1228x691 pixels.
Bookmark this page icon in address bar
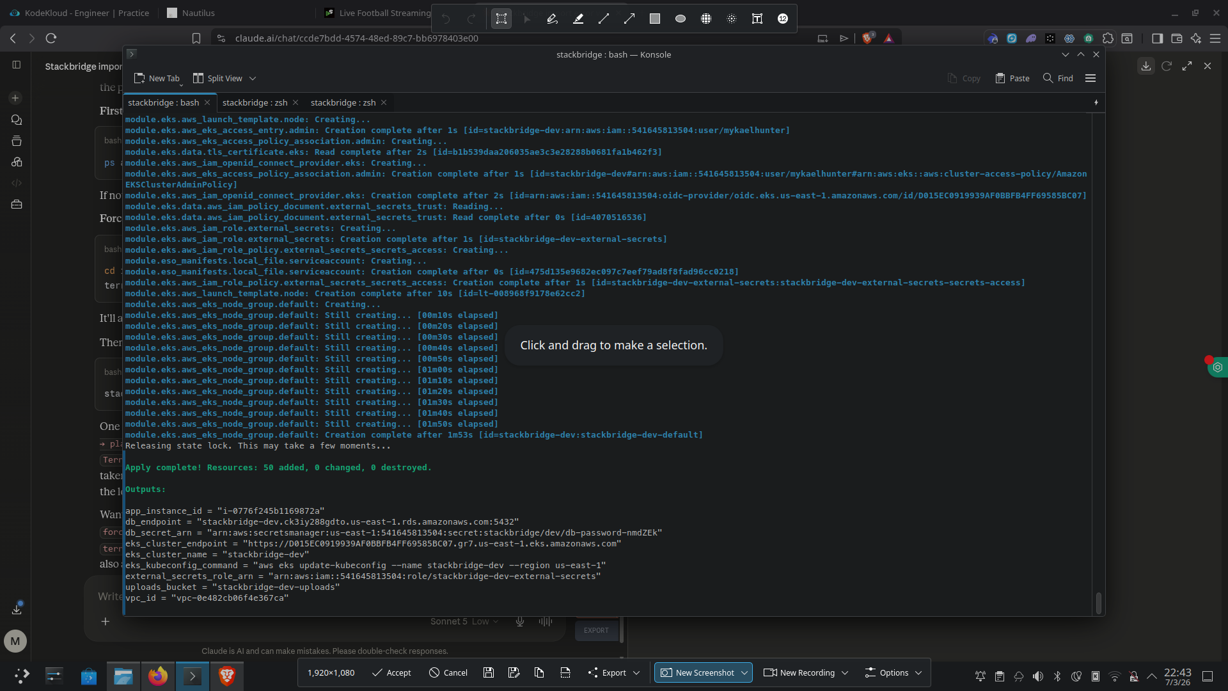(196, 38)
